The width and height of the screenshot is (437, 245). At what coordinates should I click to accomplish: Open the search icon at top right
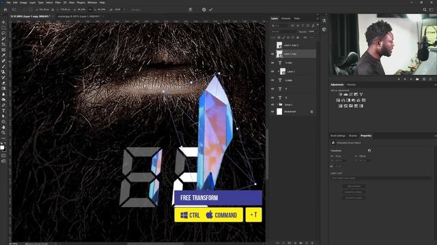425,10
